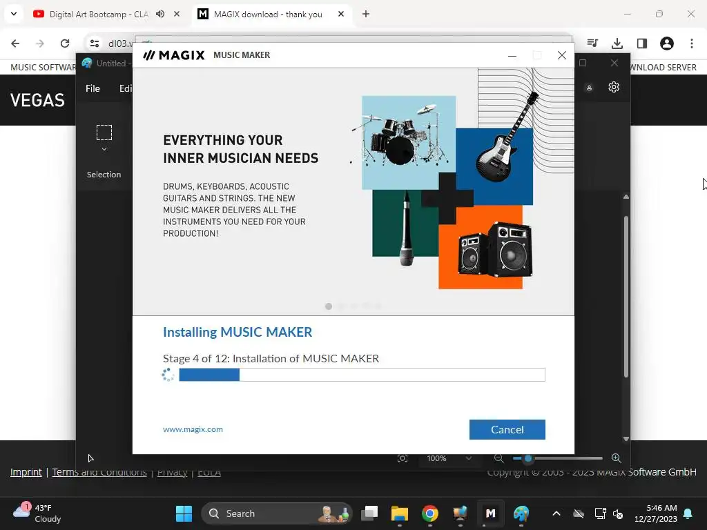This screenshot has width=707, height=530.
Task: Open the clock showing 5:46 AM
Action: coord(656,513)
